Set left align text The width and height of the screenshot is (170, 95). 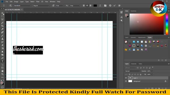coord(84,6)
